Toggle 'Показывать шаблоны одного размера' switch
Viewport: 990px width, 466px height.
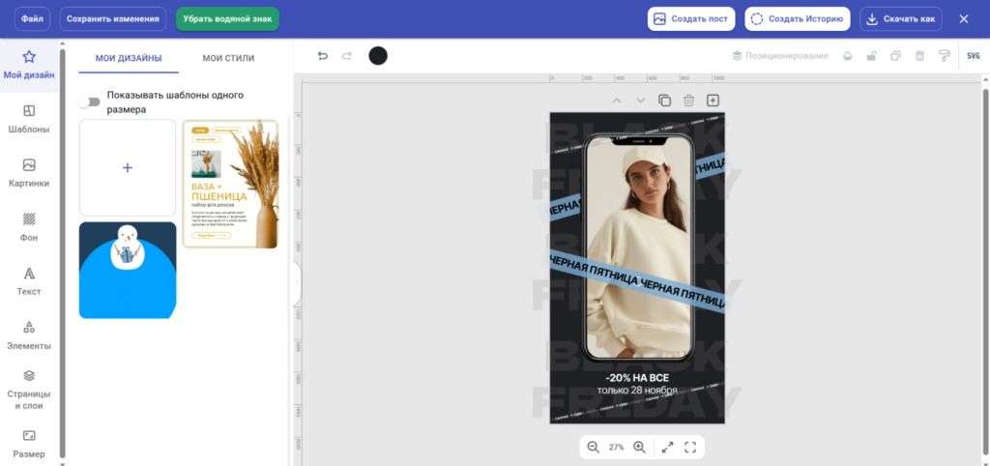[x=91, y=102]
